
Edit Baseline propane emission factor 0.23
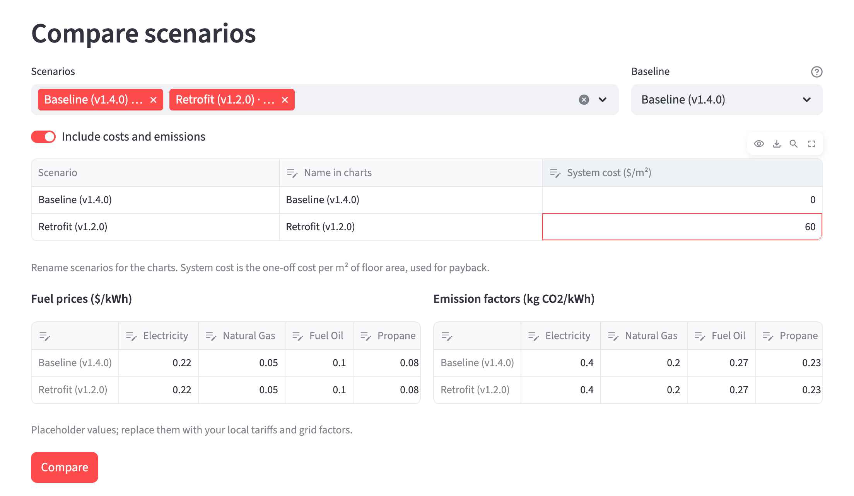tap(789, 363)
